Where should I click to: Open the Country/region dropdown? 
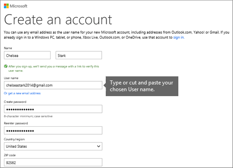[53, 146]
